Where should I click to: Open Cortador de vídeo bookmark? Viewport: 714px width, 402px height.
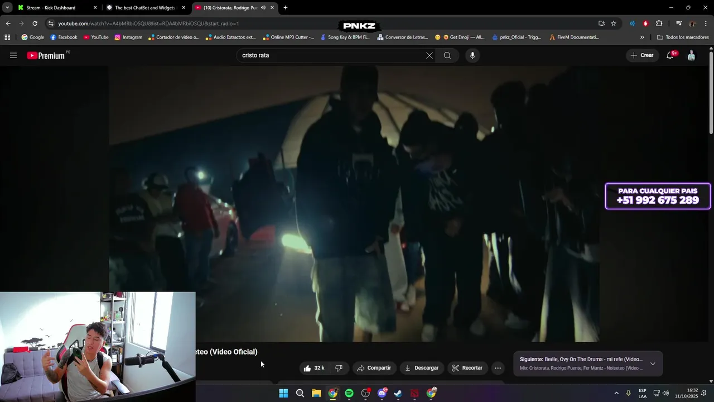click(x=174, y=37)
